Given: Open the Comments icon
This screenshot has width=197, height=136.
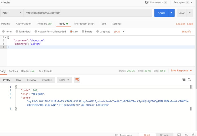Looking at the screenshot, I should 147,2.
